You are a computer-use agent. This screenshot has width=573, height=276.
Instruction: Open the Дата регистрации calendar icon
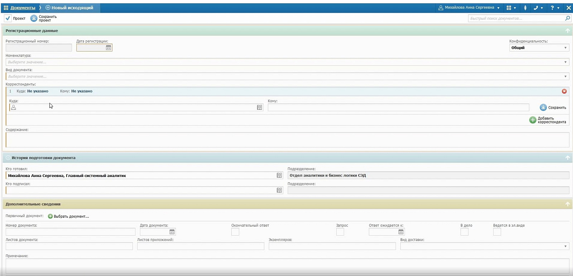109,48
